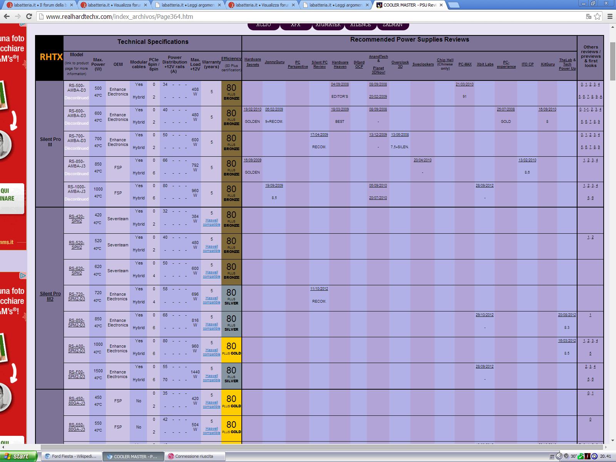The image size is (616, 462).
Task: Open the 19/02/2010 Hardware Secrets review
Action: (253, 109)
